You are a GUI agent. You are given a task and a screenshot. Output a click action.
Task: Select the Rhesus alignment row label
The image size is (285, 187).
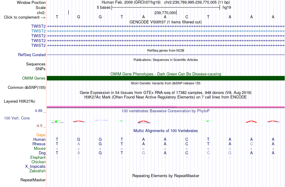coord(39,144)
